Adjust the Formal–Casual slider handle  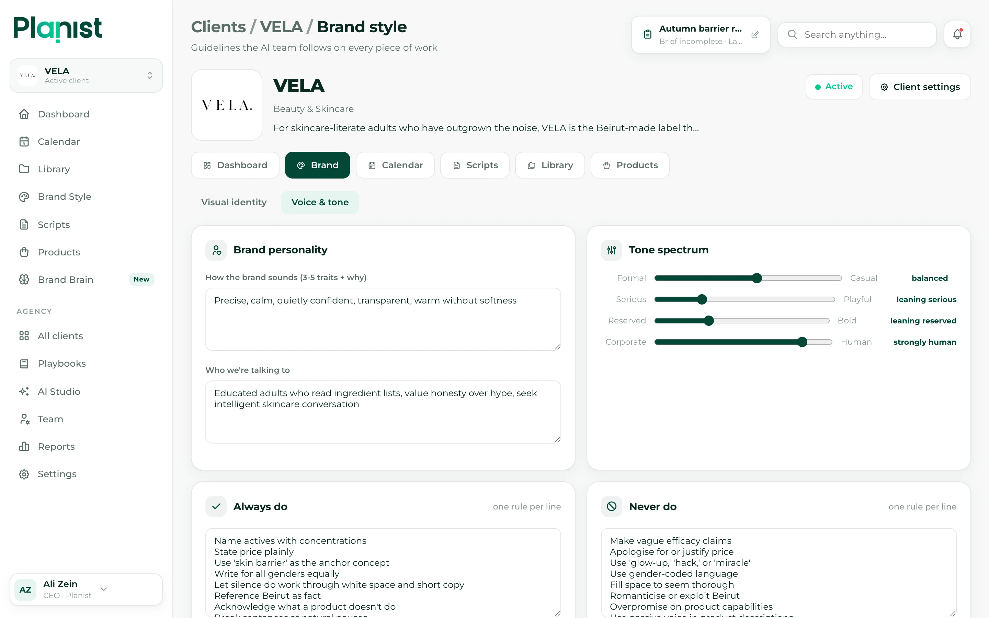(757, 278)
